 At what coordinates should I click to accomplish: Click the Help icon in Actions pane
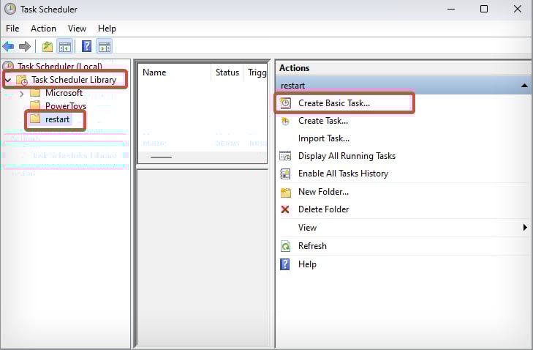[285, 264]
